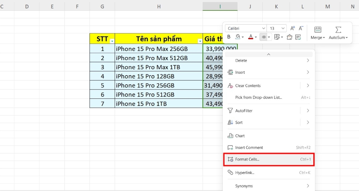Screen dimensions: 359x191
Task: Click the borders icon in mini toolbar
Action: (x=277, y=37)
